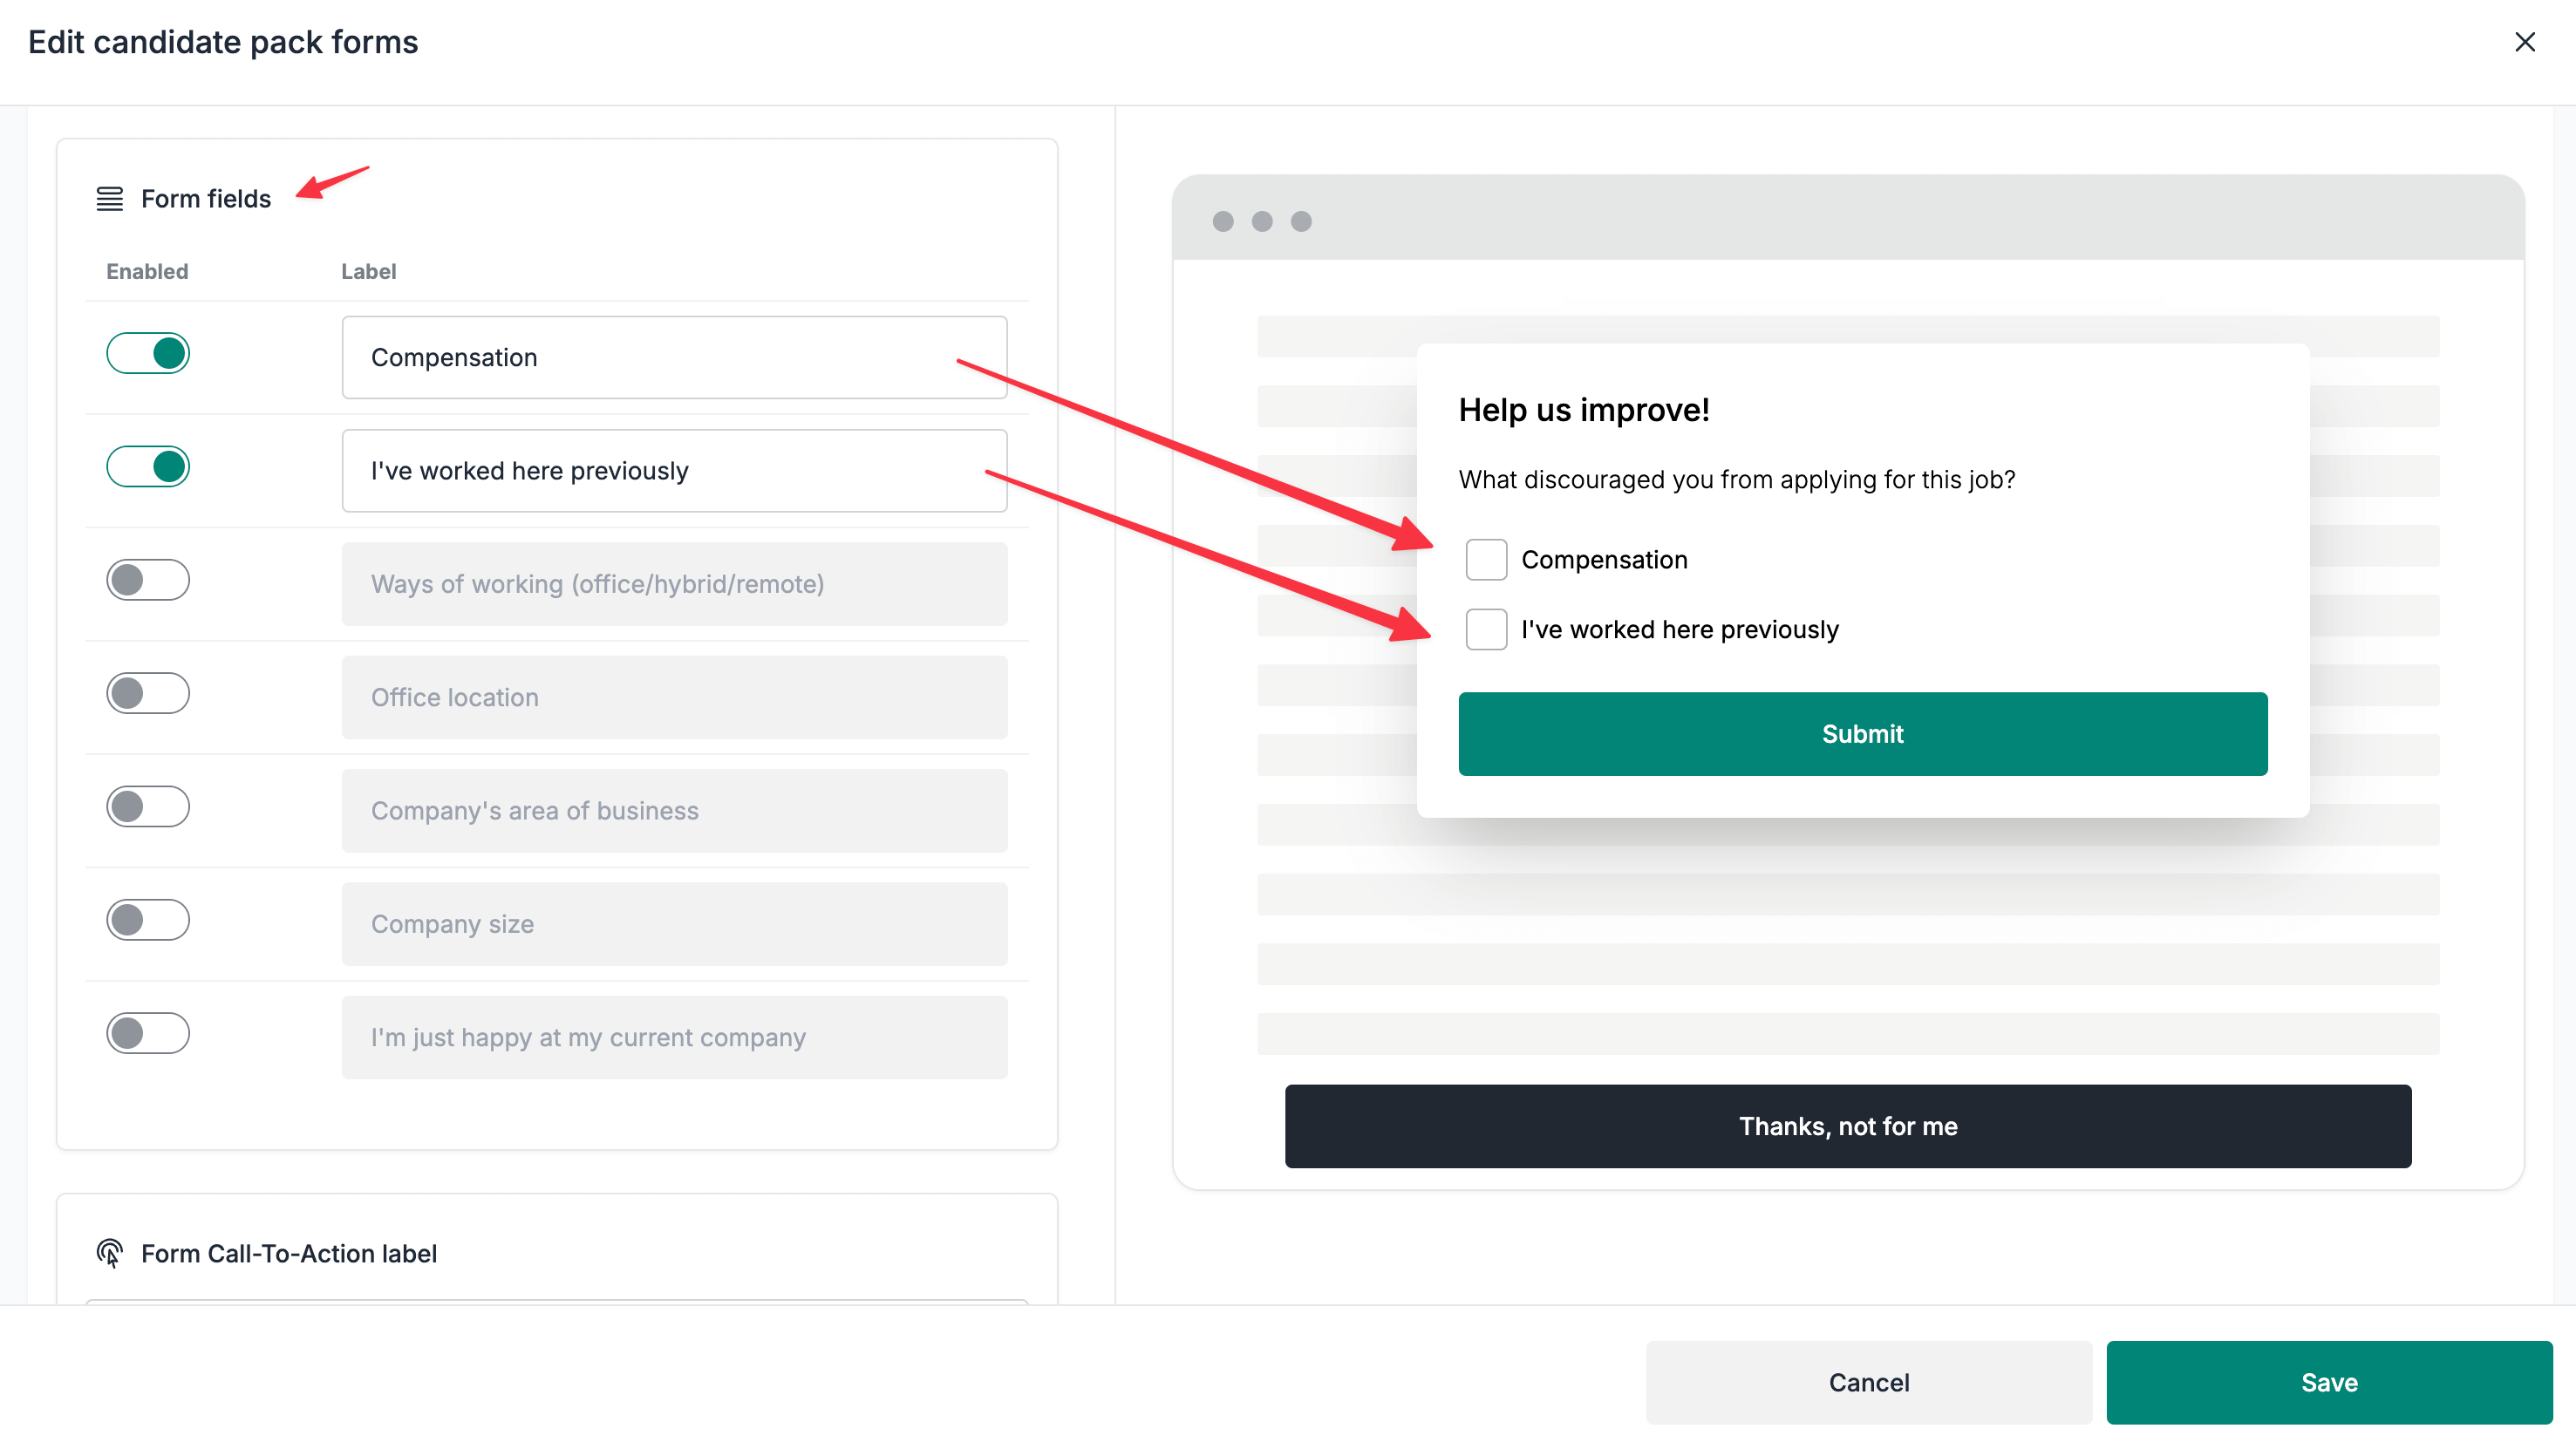Click the browser window dots in the preview
Image resolution: width=2576 pixels, height=1449 pixels.
pyautogui.click(x=1261, y=221)
